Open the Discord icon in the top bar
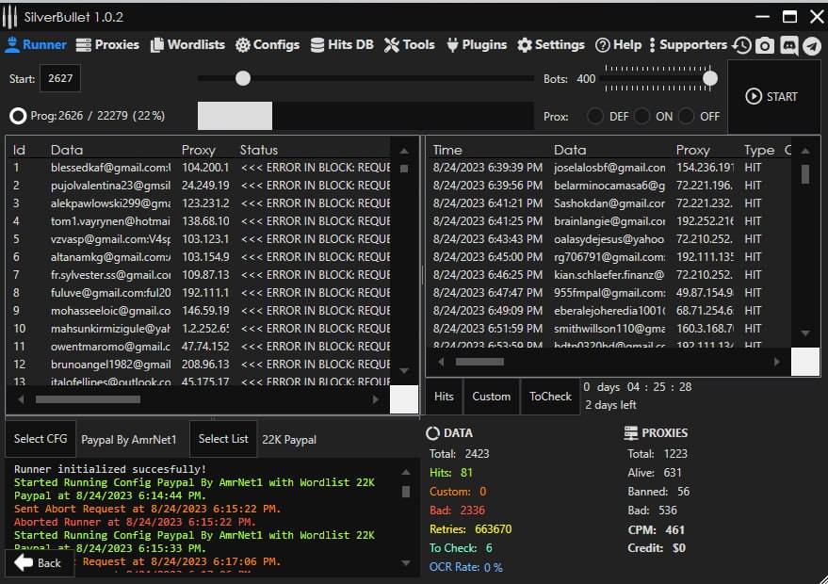Screen dimensions: 828x584 point(788,45)
